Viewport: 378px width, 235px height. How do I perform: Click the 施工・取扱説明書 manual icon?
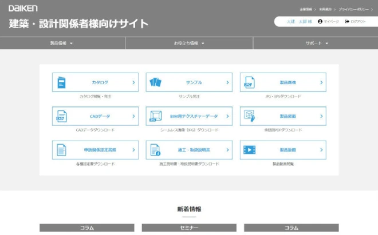155,150
